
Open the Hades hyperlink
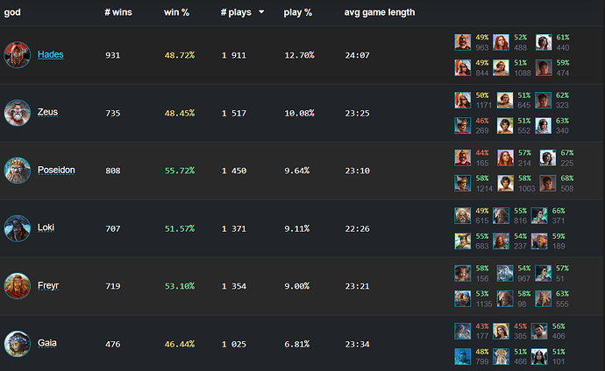51,54
